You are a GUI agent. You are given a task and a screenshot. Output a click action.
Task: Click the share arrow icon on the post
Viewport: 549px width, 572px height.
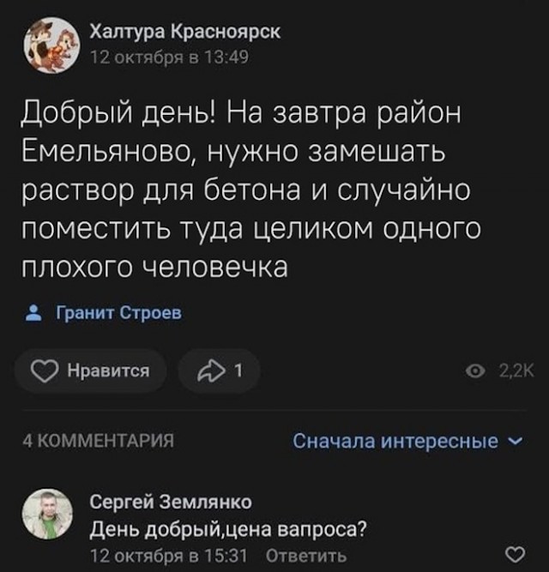(209, 370)
